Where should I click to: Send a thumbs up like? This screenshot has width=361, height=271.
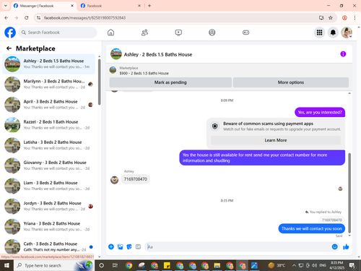point(346,246)
